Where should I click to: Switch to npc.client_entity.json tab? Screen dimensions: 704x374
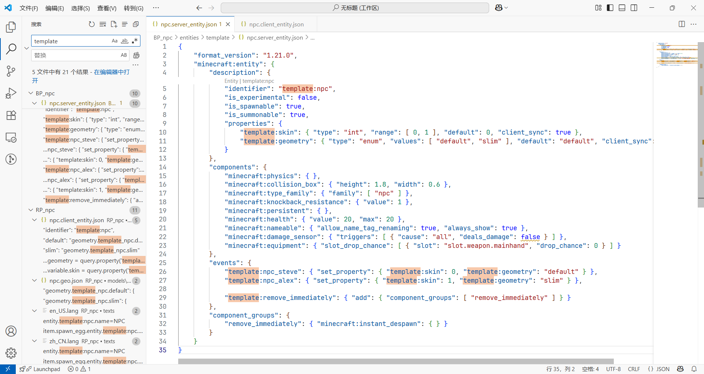pyautogui.click(x=276, y=24)
